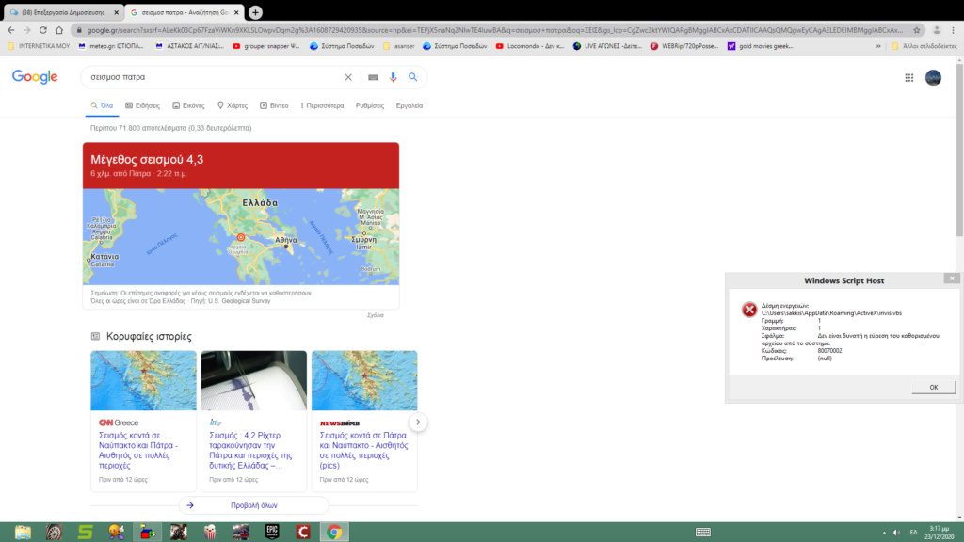Open the Ρυθμίσεις settings menu
This screenshot has height=542, width=964.
[369, 105]
